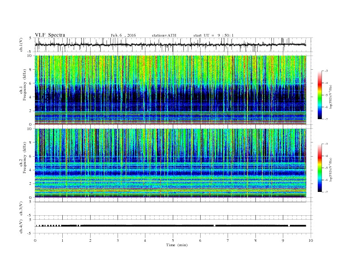
Task: Click the "VLF Spectra" plot title
Action: [50, 35]
